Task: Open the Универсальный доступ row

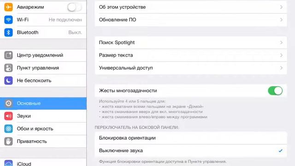Action: 191,68
